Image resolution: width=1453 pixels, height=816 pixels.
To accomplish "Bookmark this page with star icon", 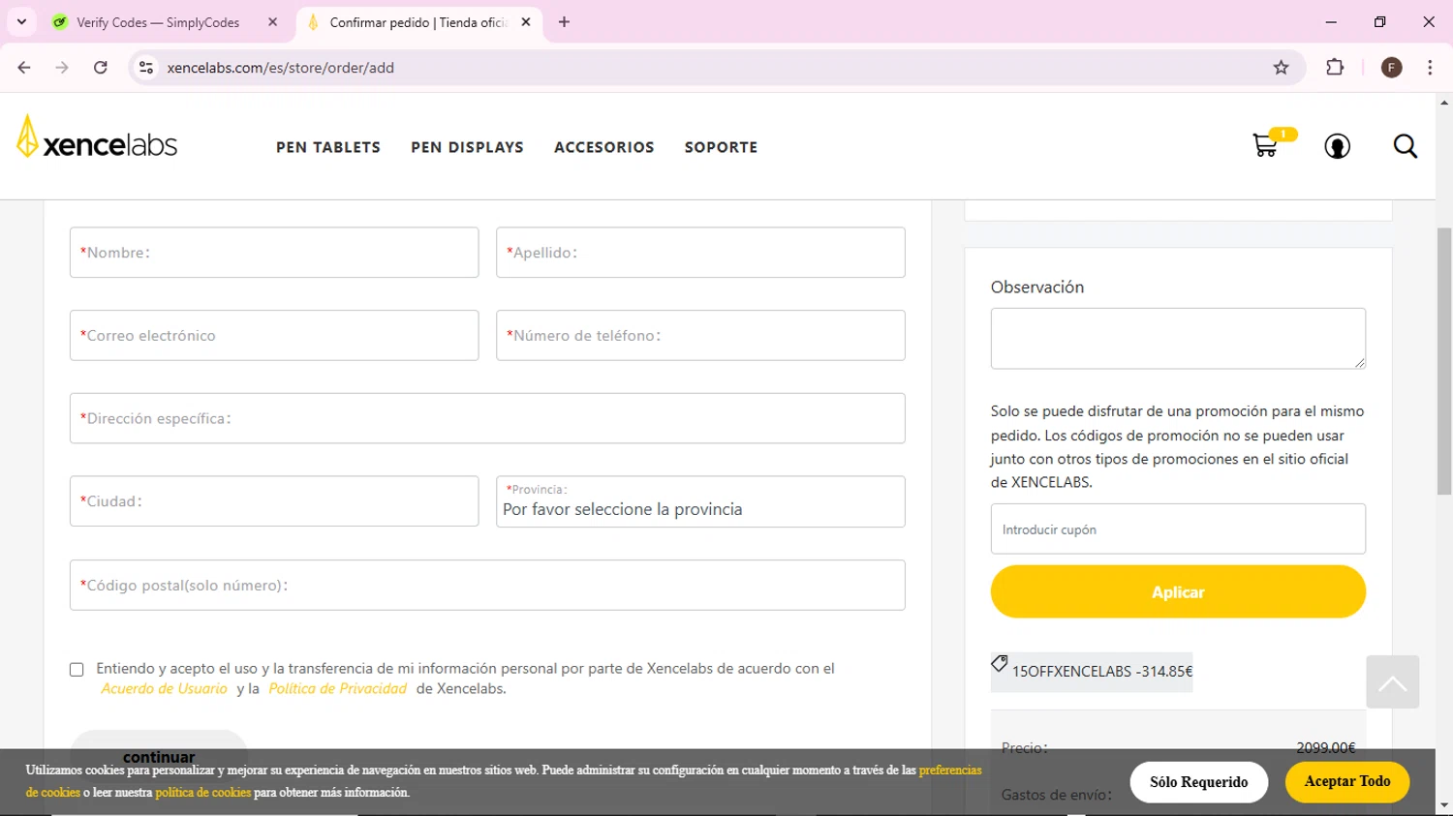I will tap(1282, 68).
